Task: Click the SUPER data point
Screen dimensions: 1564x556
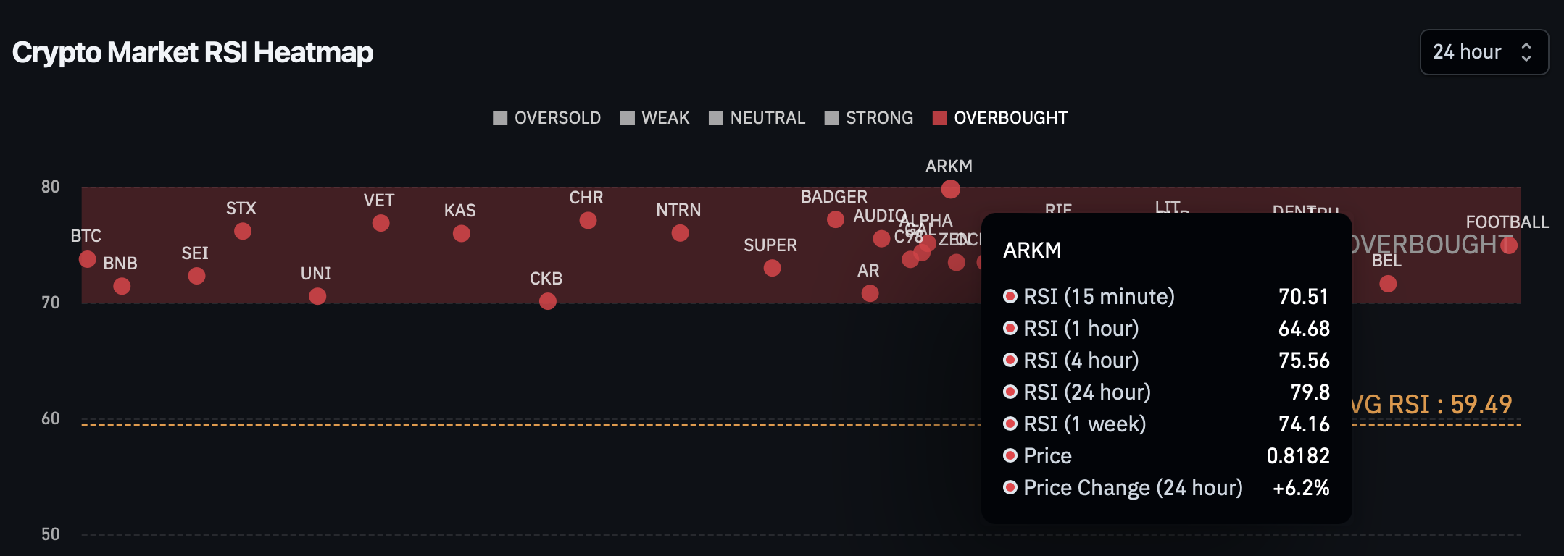Action: (773, 269)
